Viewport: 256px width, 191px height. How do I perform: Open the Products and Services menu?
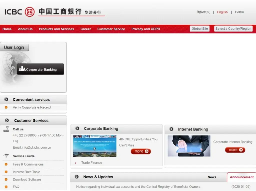[x=56, y=29]
